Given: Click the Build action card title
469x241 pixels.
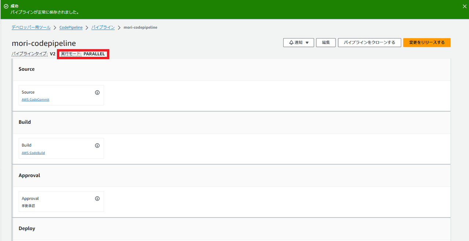Looking at the screenshot, I should (26, 145).
